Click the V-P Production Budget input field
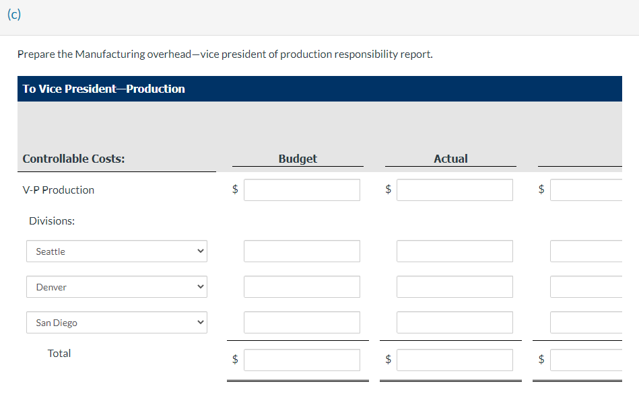639x396 pixels. tap(302, 190)
